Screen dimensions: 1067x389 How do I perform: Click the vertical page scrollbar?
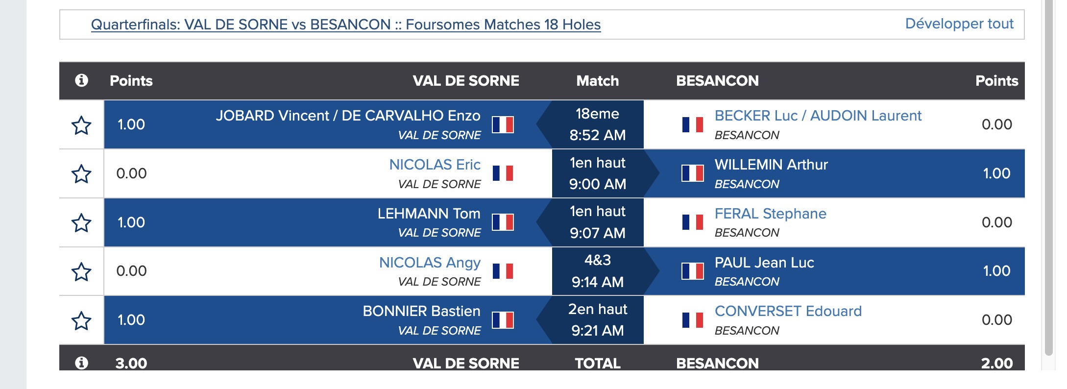pyautogui.click(x=1049, y=177)
